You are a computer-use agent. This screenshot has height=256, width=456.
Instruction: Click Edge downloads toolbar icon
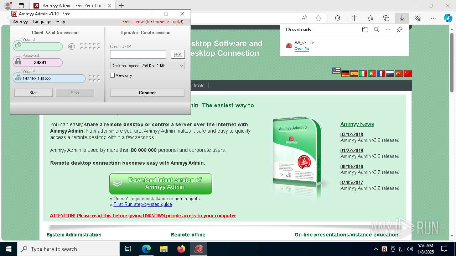click(401, 18)
